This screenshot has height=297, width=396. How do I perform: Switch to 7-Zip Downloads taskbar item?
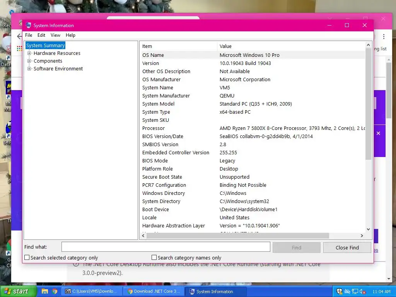92,291
